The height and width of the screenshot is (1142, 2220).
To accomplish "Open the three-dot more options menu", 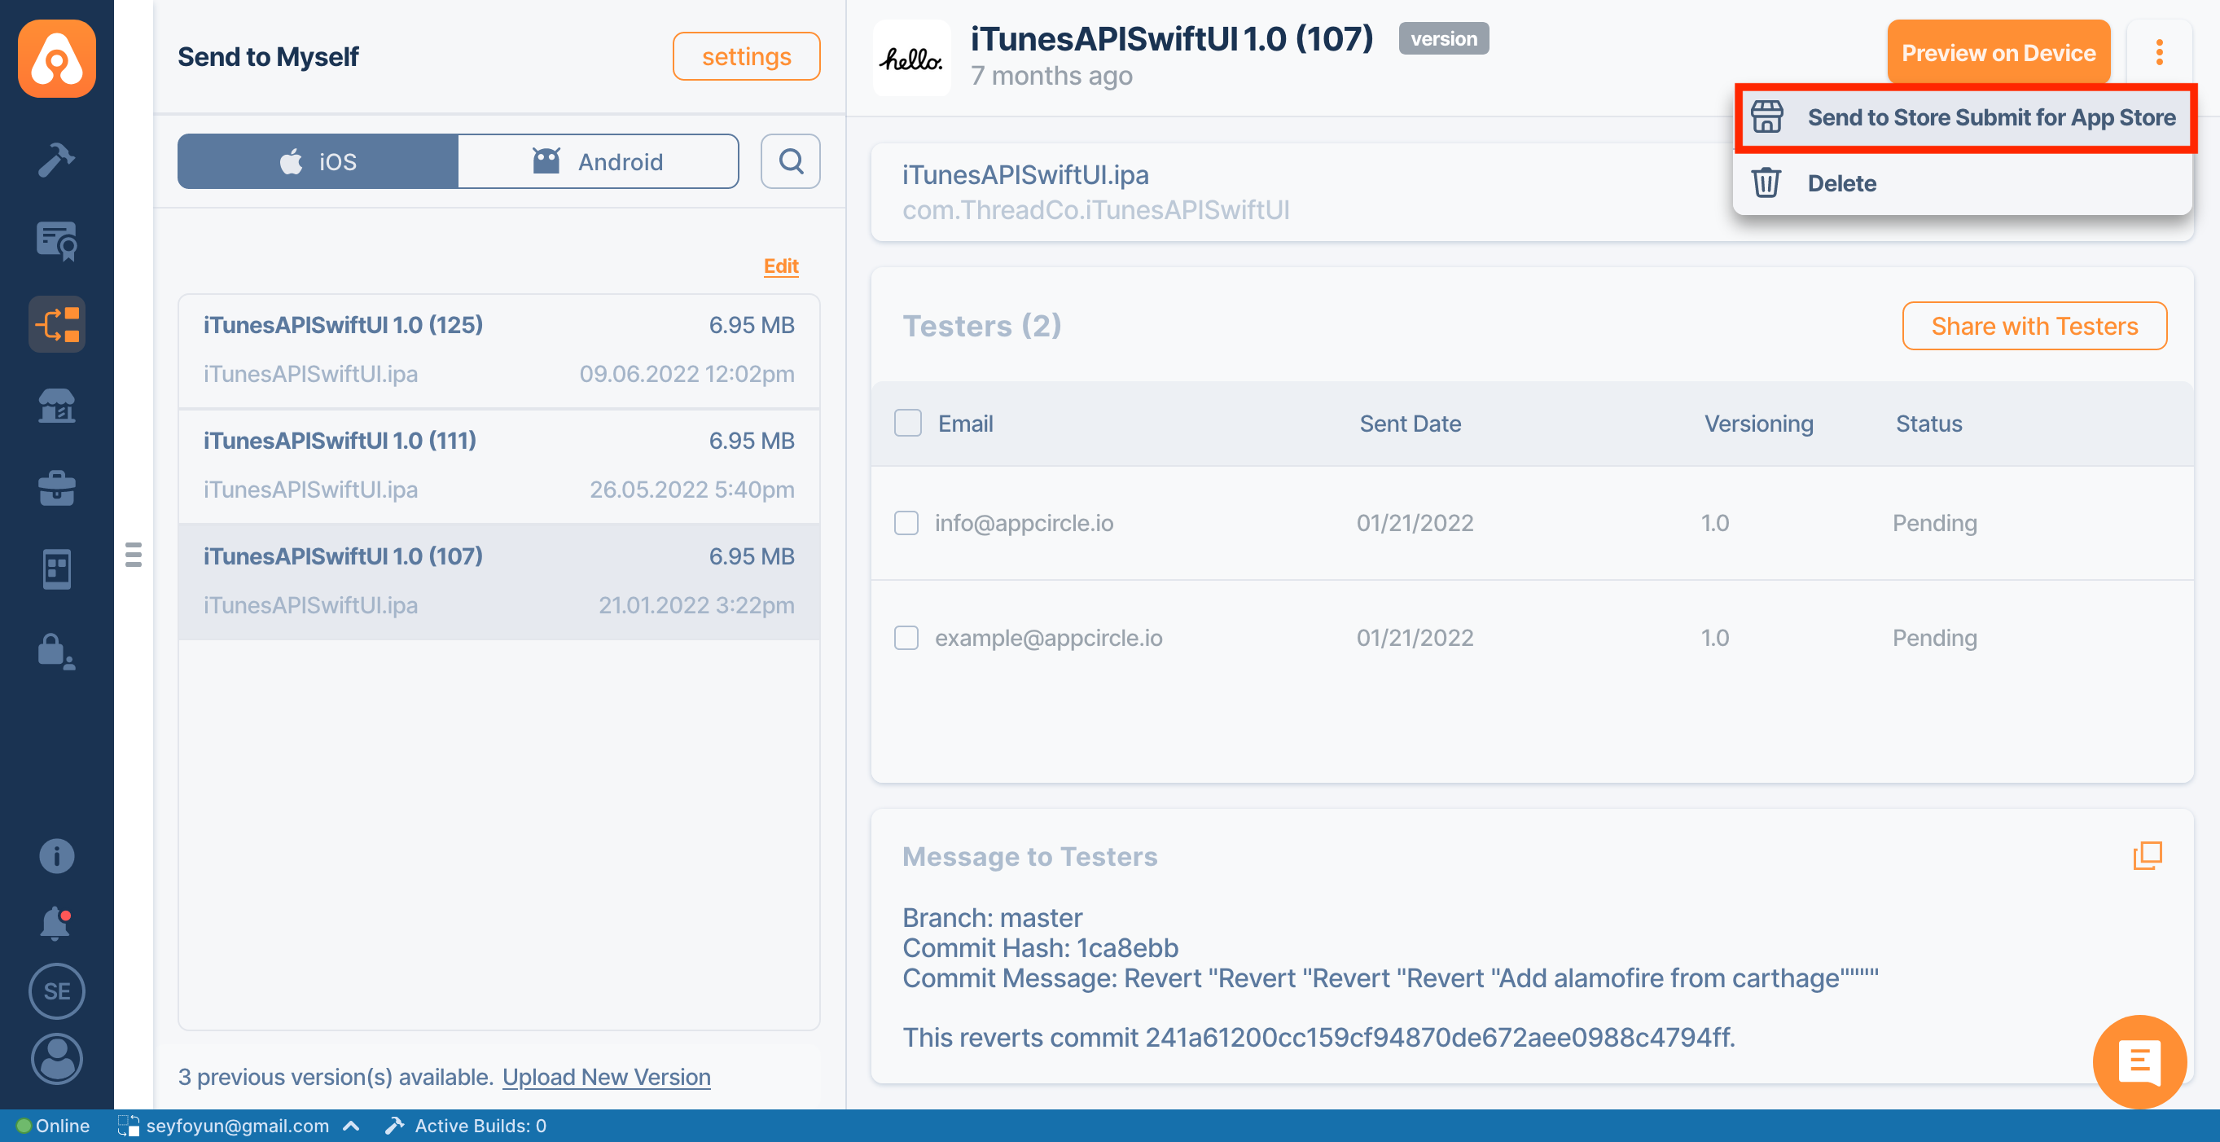I will [x=2159, y=54].
